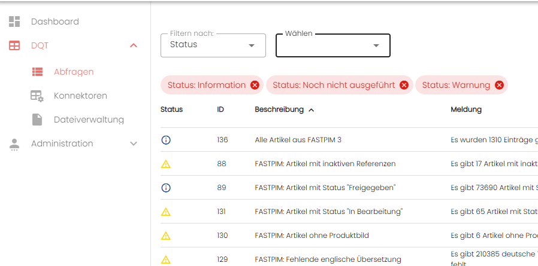This screenshot has height=266, width=538.
Task: Click the DQT table icon
Action: pyautogui.click(x=14, y=45)
